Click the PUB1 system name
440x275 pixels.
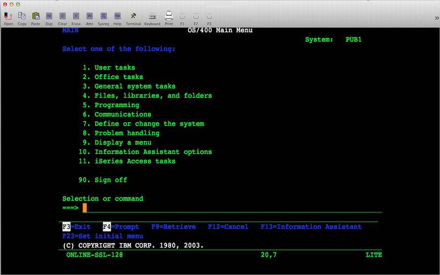(354, 40)
